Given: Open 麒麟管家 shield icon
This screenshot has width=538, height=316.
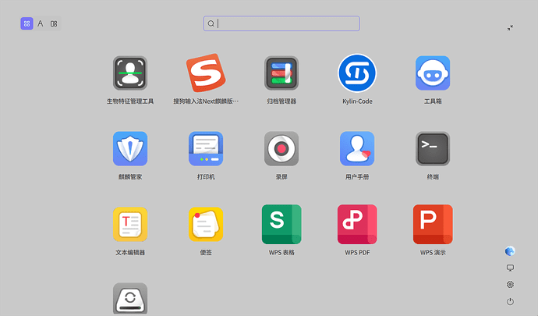Looking at the screenshot, I should pos(130,148).
